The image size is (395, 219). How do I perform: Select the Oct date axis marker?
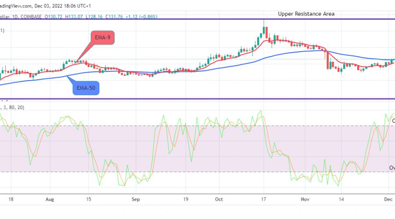click(219, 198)
